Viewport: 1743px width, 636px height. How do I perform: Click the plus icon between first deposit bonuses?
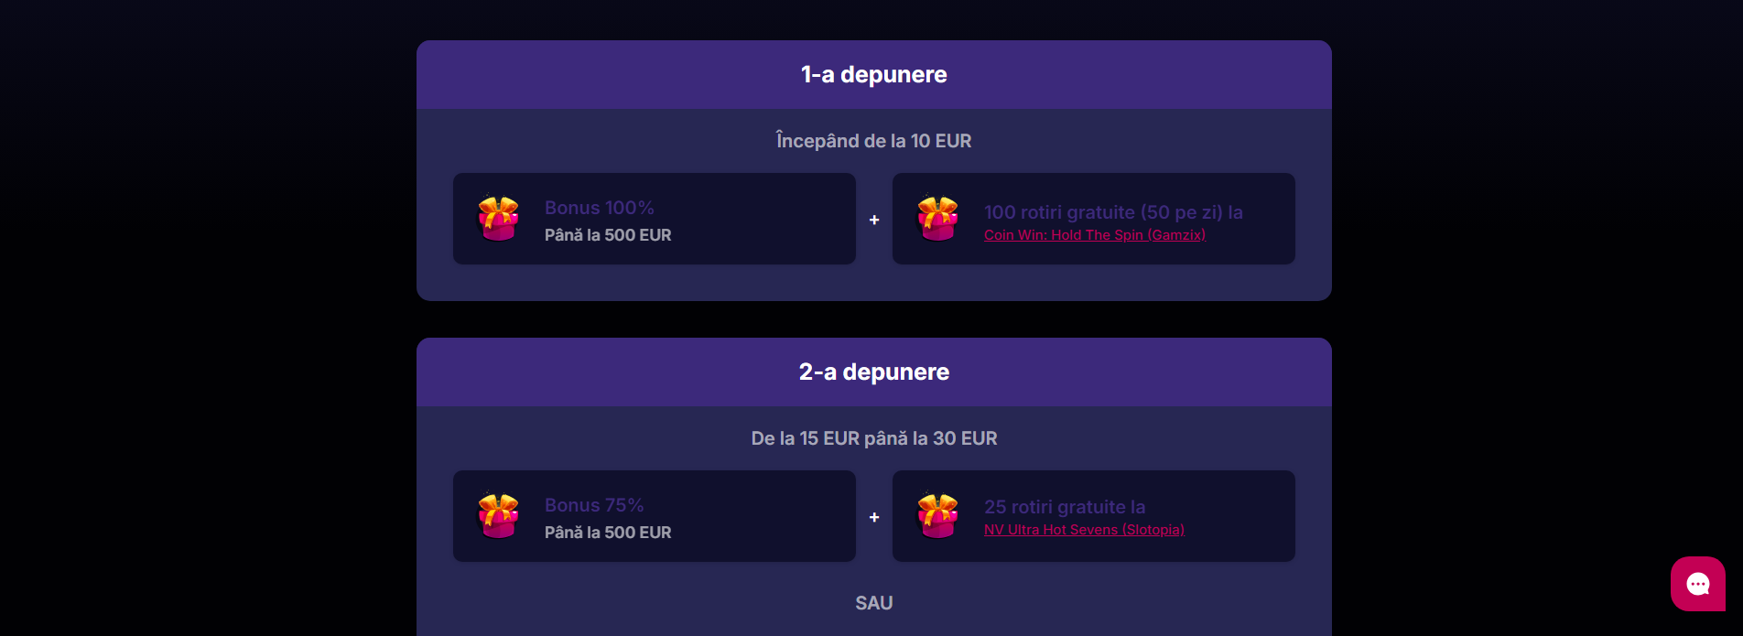pyautogui.click(x=873, y=219)
